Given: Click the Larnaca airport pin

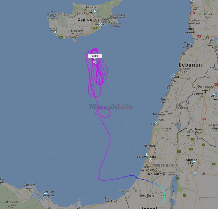Looking at the screenshot, I should point(101,25).
